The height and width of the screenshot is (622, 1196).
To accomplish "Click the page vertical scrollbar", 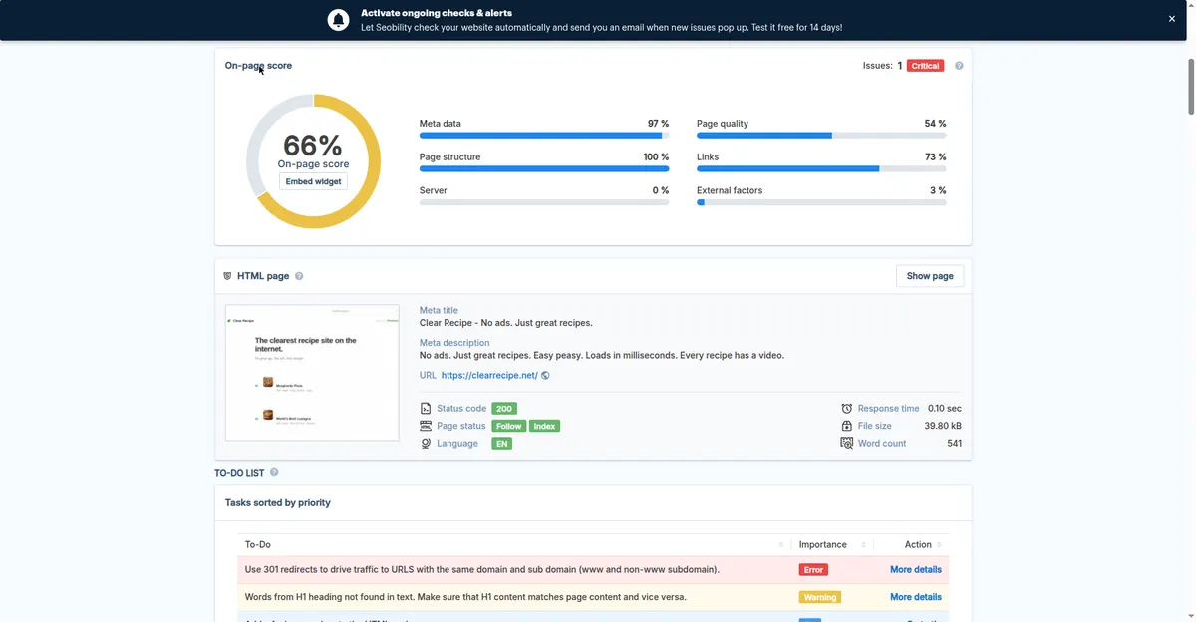I will (1190, 87).
